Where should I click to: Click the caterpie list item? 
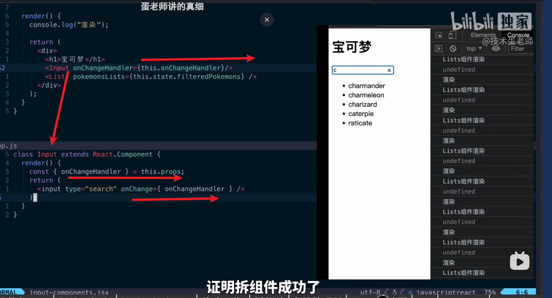pyautogui.click(x=361, y=114)
